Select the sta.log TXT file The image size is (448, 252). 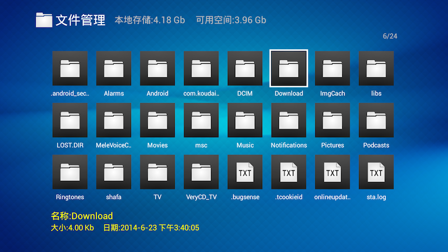pyautogui.click(x=376, y=172)
